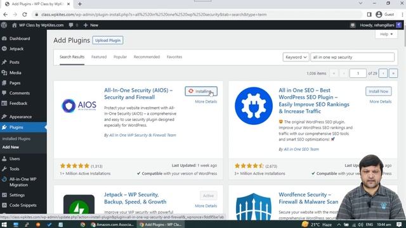
Task: Click the browser side panel icon
Action: (369, 15)
